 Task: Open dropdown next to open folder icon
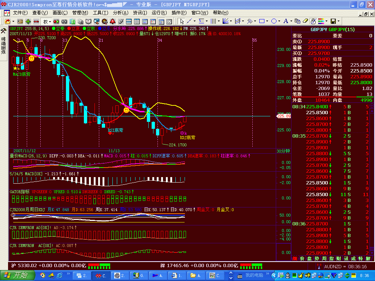14,22
